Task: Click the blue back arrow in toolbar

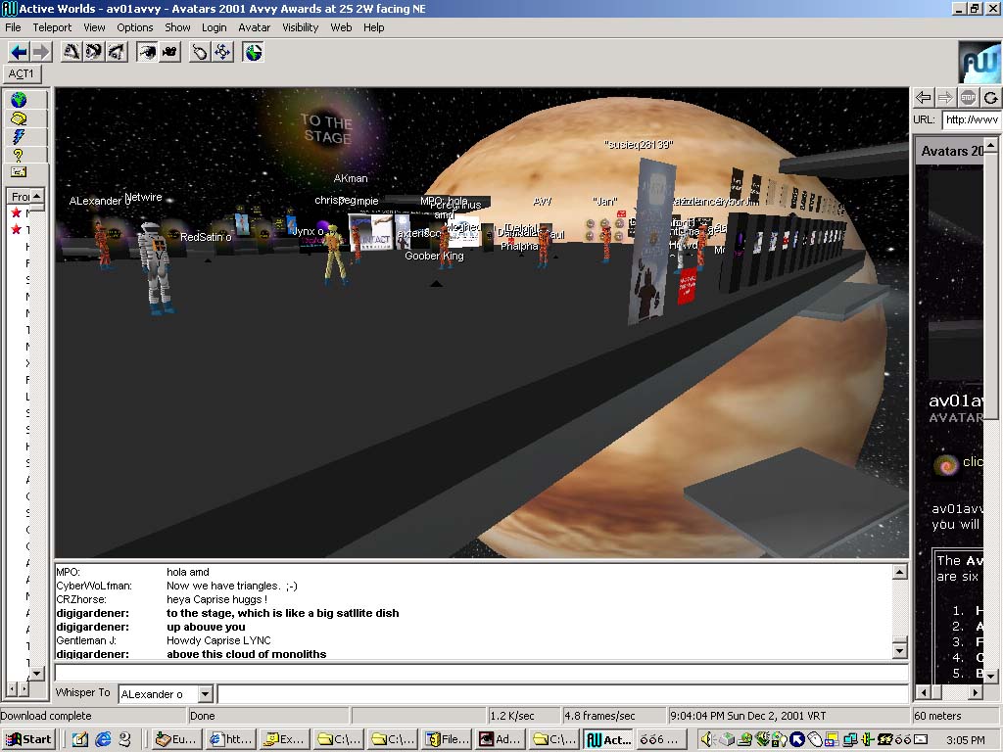Action: coord(19,52)
